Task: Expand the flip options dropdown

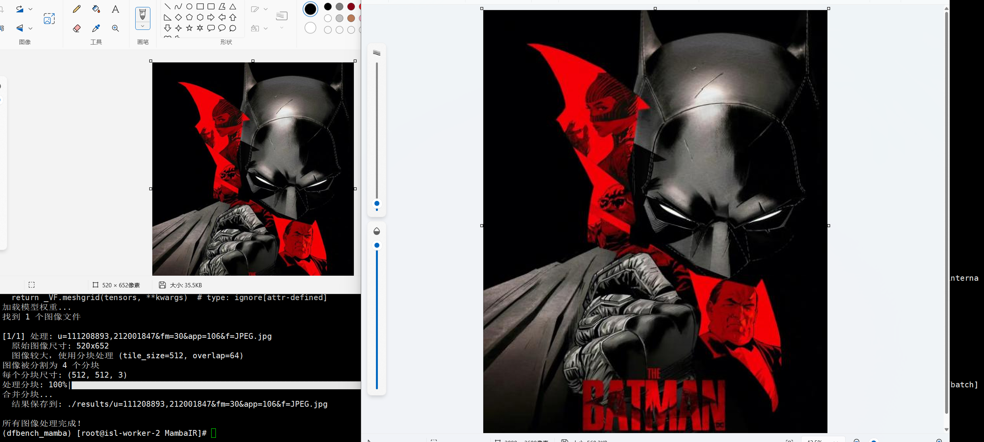Action: click(31, 28)
